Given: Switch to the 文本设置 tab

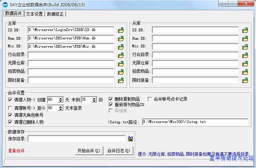Looking at the screenshot, I should [x=34, y=14].
